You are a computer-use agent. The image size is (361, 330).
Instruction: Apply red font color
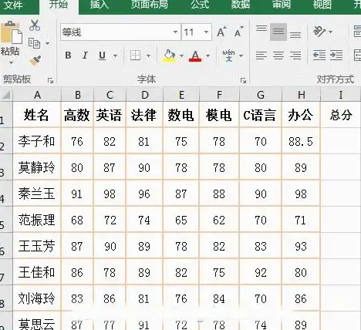coord(195,56)
